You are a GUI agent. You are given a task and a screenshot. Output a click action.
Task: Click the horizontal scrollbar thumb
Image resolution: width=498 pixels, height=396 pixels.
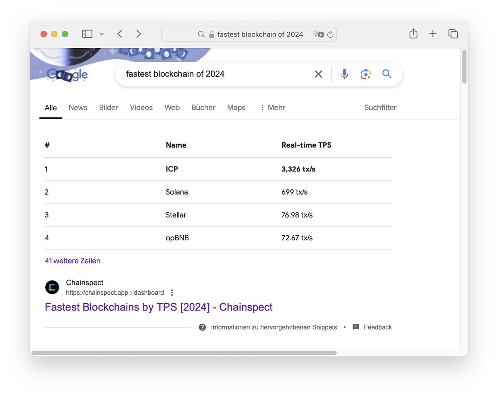click(184, 353)
